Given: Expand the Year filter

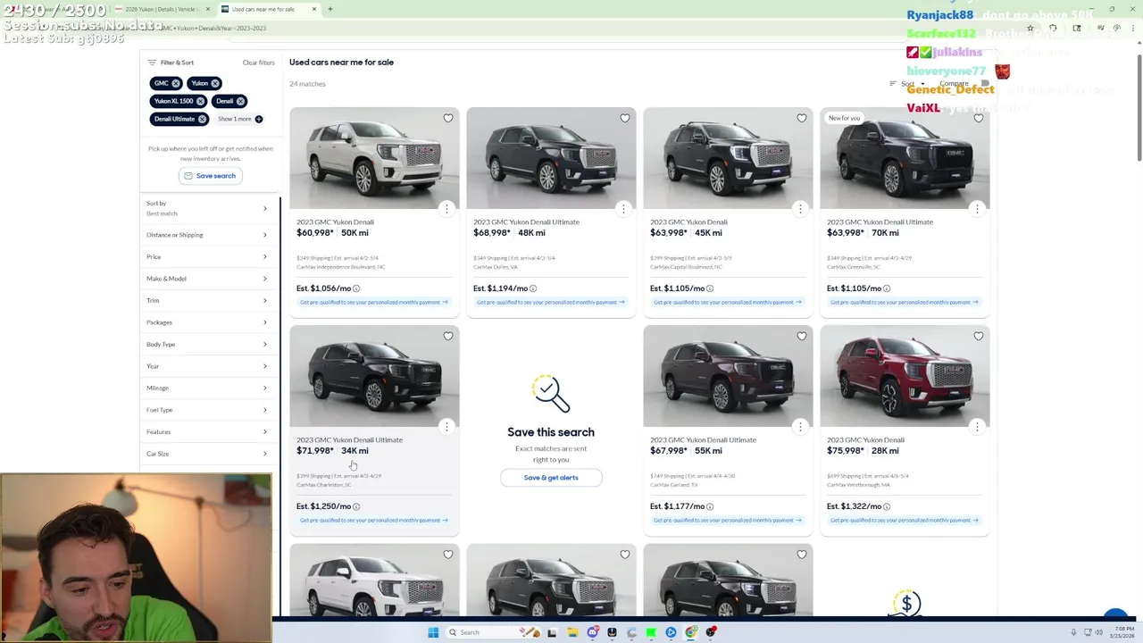Looking at the screenshot, I should click(207, 366).
